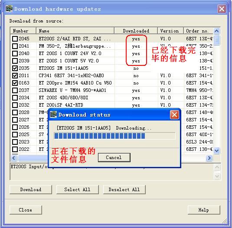Click the Select All button

(x=77, y=189)
